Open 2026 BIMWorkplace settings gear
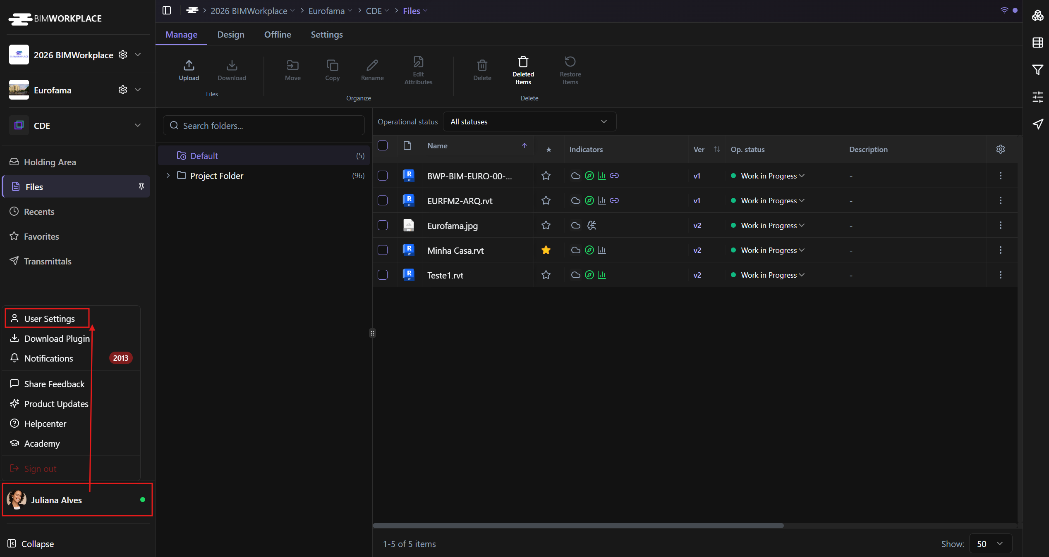Screen dimensions: 1049x557 pyautogui.click(x=123, y=55)
